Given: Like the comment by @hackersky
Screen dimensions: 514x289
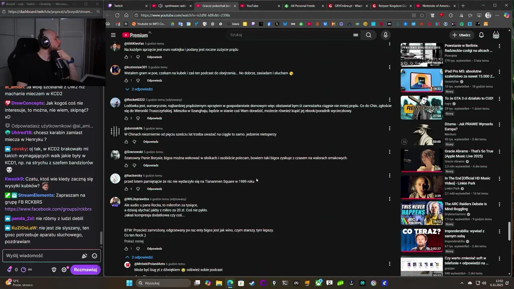Looking at the screenshot, I should (126, 189).
